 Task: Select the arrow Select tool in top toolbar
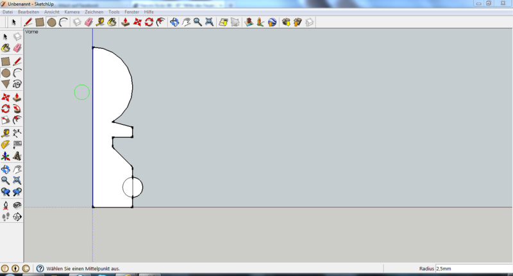(13, 22)
